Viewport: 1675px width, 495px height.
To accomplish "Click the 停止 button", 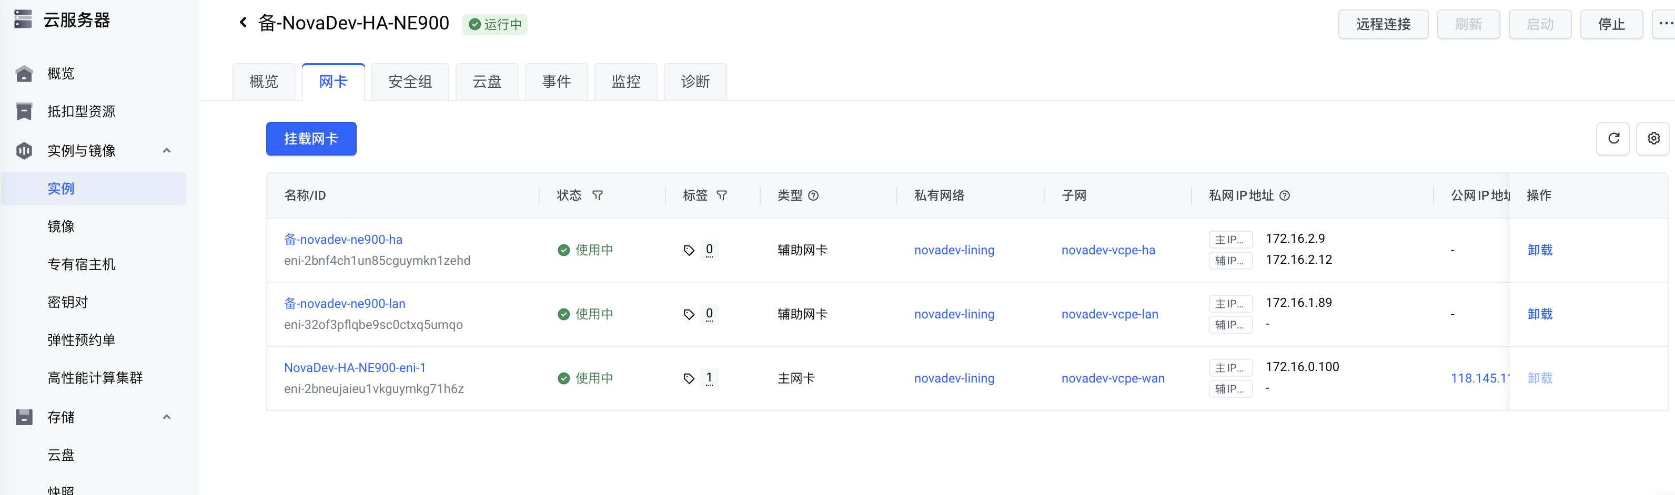I will point(1611,24).
